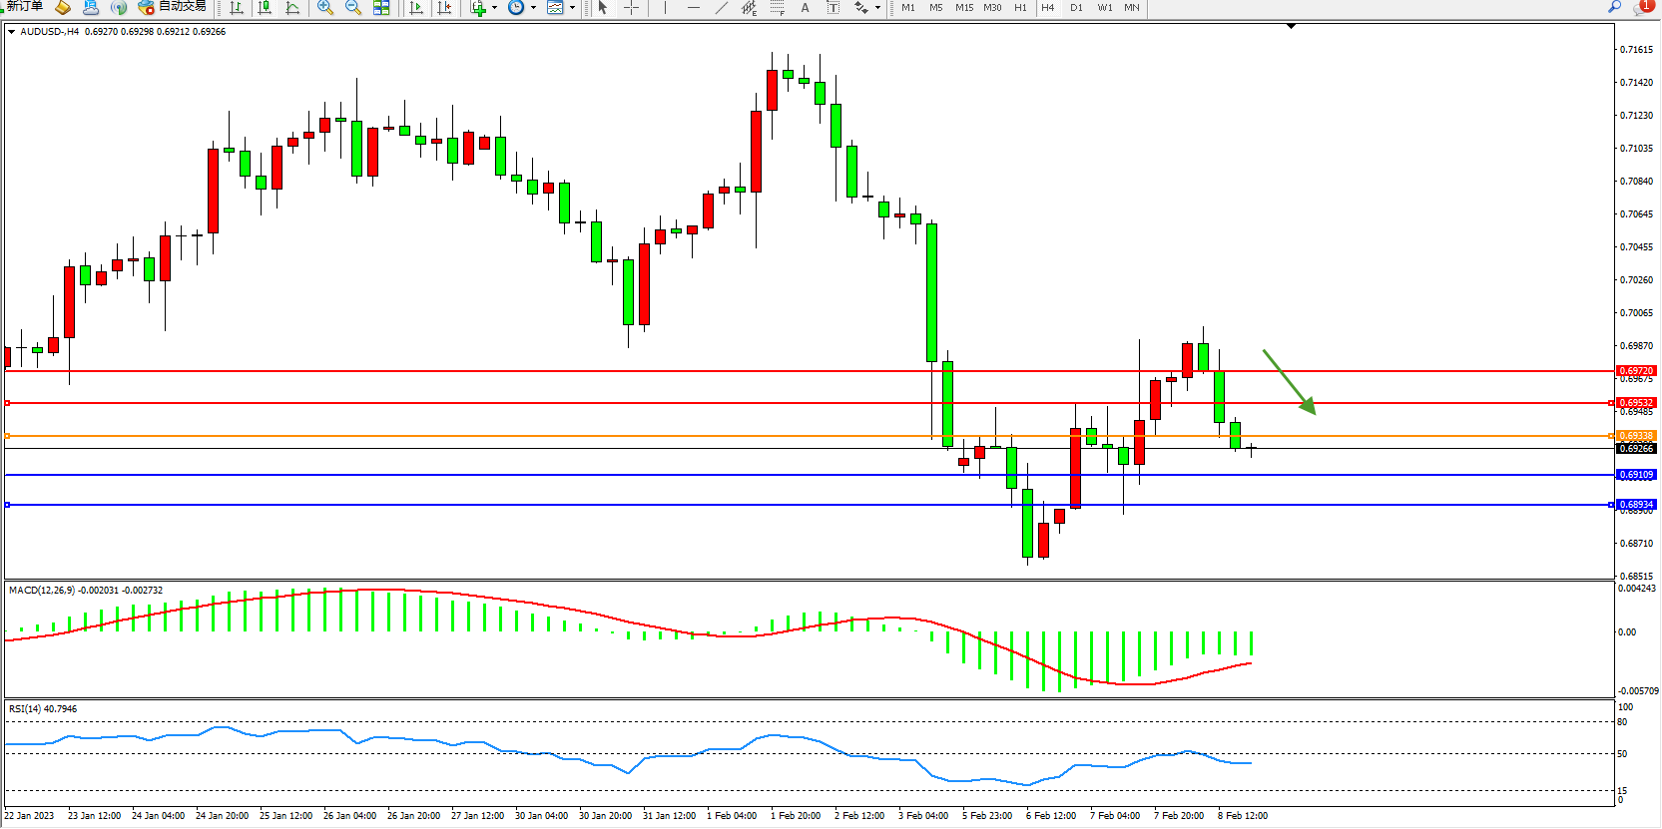Open the search magnifier icon
This screenshot has width=1662, height=829.
pyautogui.click(x=1614, y=7)
